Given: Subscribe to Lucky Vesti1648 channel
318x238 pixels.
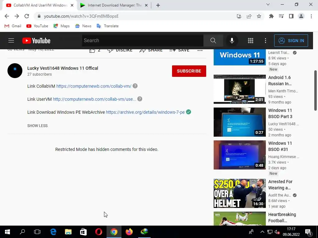Looking at the screenshot, I should 189,71.
